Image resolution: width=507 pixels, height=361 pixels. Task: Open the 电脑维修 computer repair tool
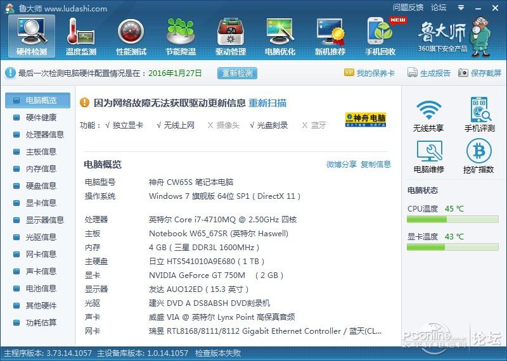coord(429,156)
